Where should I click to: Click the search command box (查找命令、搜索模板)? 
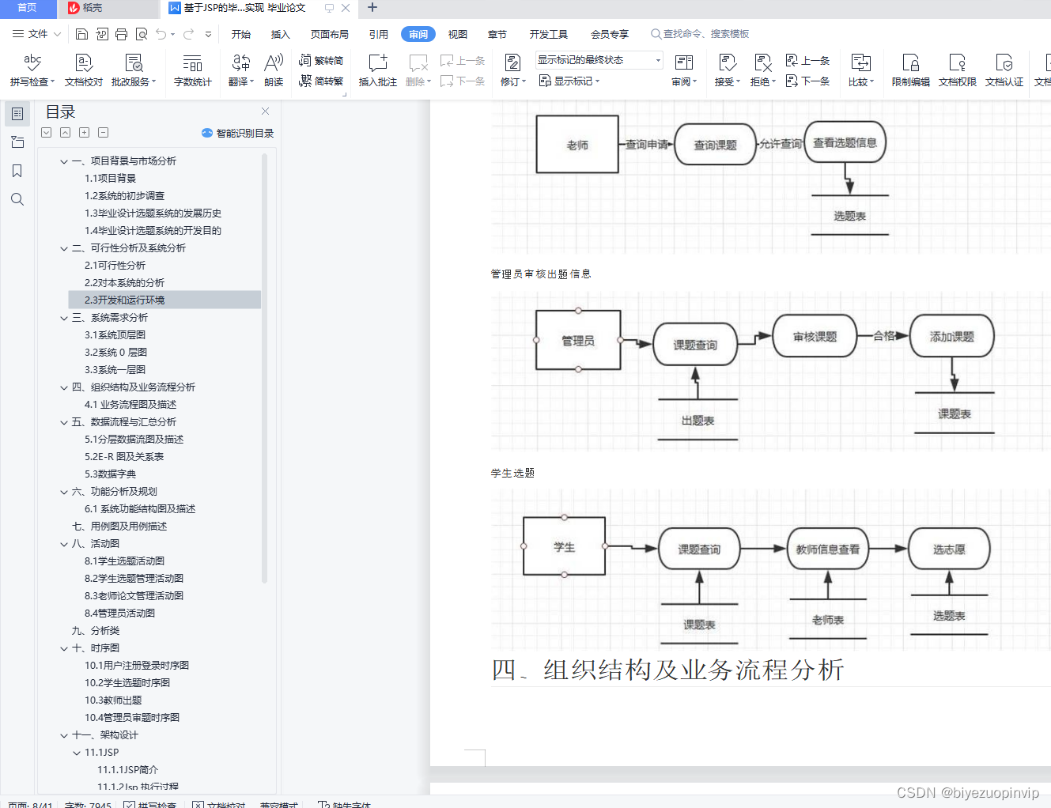[700, 34]
